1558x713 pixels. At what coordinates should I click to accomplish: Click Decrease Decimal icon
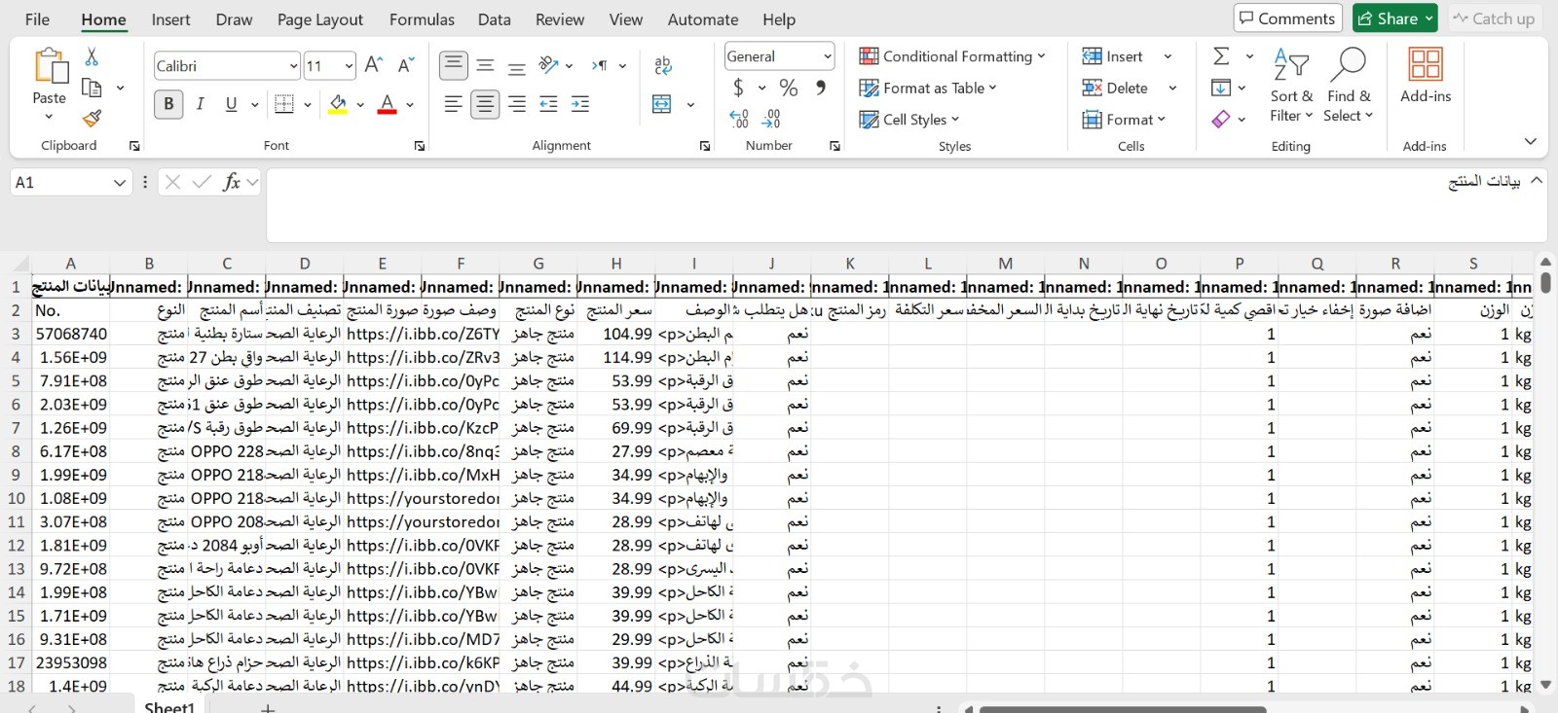coord(771,119)
